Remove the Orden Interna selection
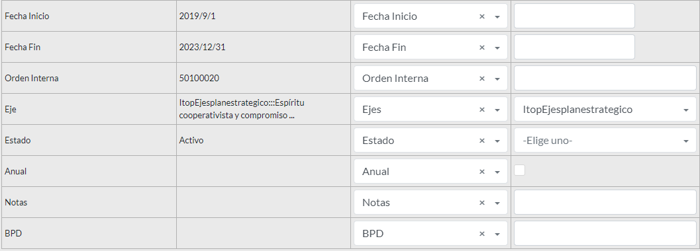The image size is (700, 251). coord(481,79)
